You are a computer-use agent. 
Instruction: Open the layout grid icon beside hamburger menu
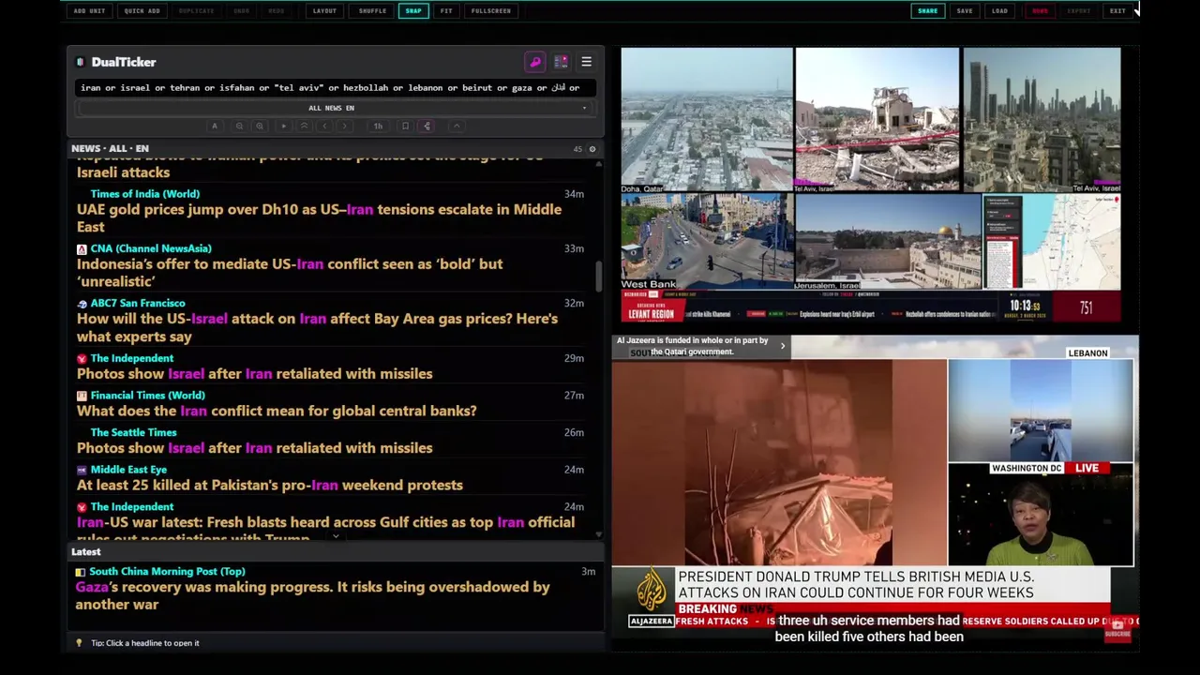click(x=561, y=62)
